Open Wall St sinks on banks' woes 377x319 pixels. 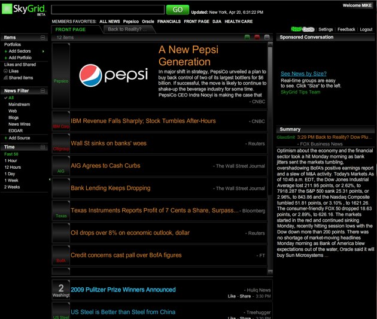tap(108, 143)
